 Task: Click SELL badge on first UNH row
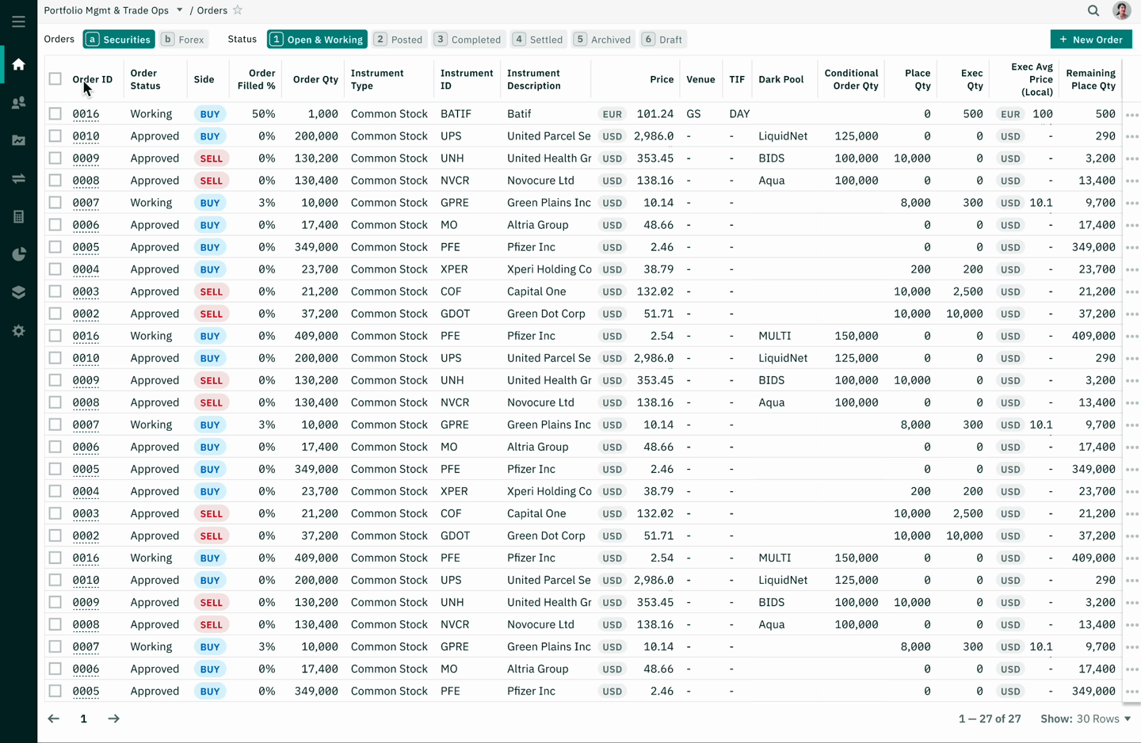coord(211,158)
